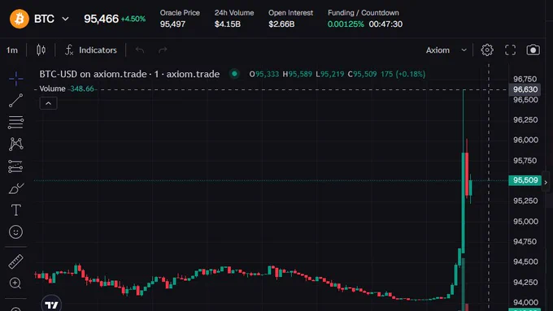Image resolution: width=553 pixels, height=311 pixels.
Task: Open the Axiom layout dropdown
Action: [446, 50]
